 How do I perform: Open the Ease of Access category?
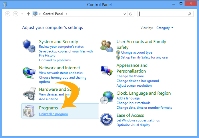[x=130, y=115]
